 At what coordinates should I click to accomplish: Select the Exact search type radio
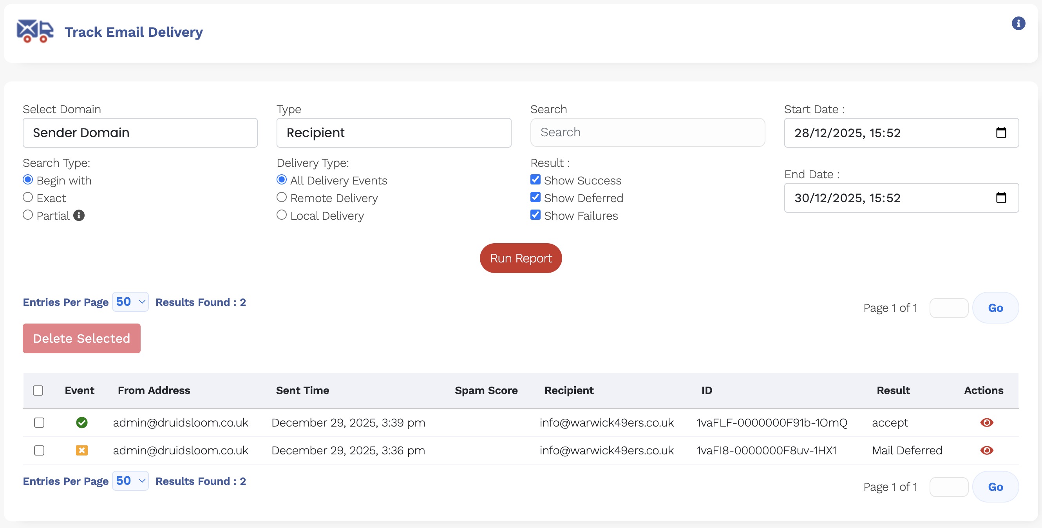28,197
